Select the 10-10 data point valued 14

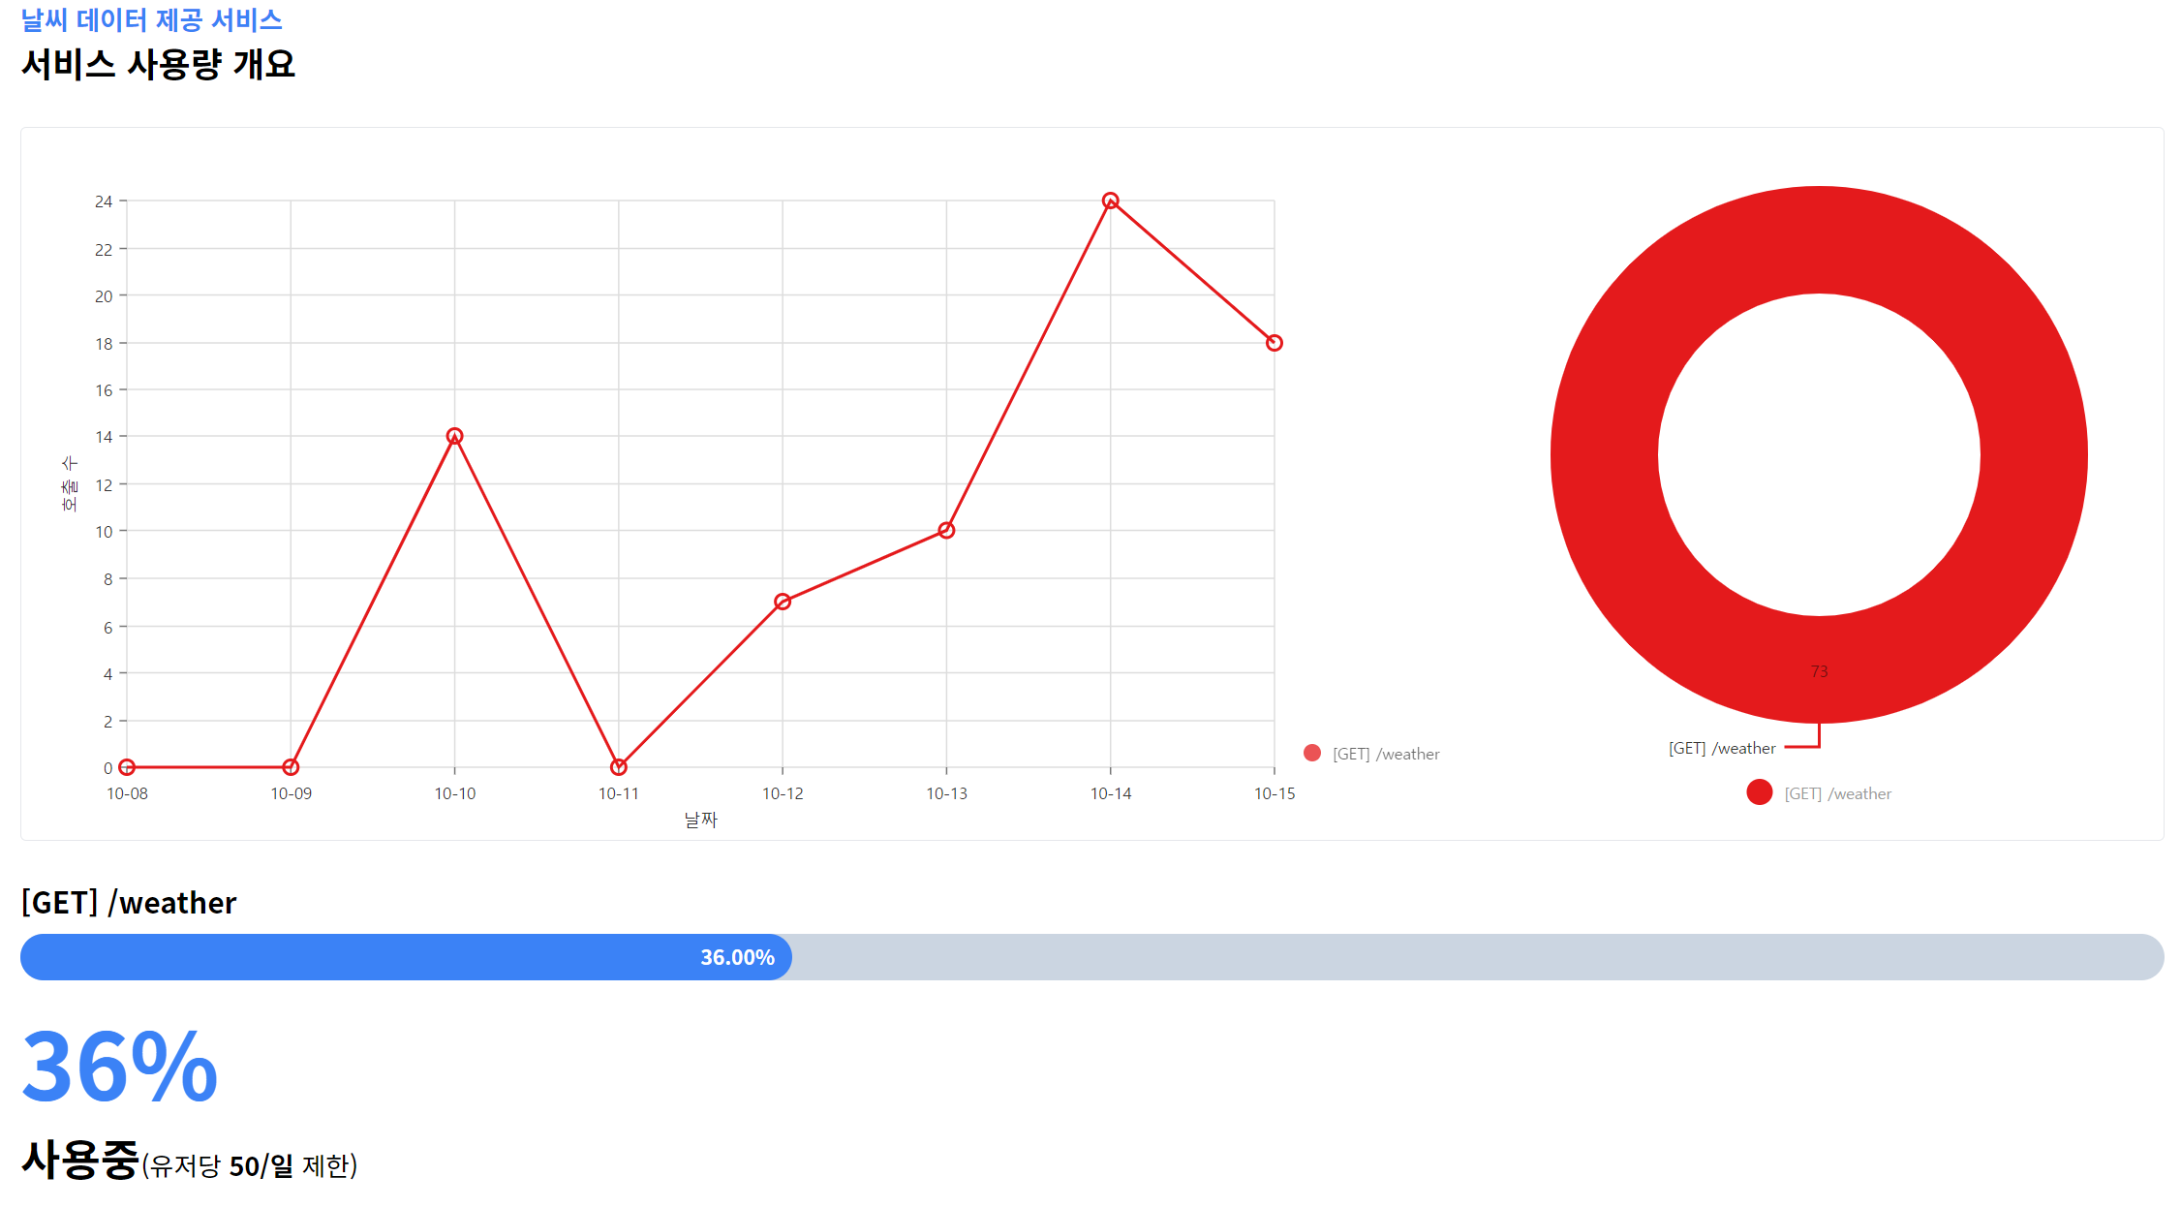(454, 436)
